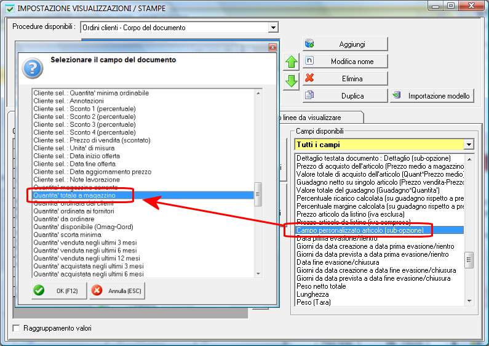Viewport: 489px width, 346px height.
Task: Select 'Dettaglio testata documento' in Campi disponibili
Action: tap(380, 158)
